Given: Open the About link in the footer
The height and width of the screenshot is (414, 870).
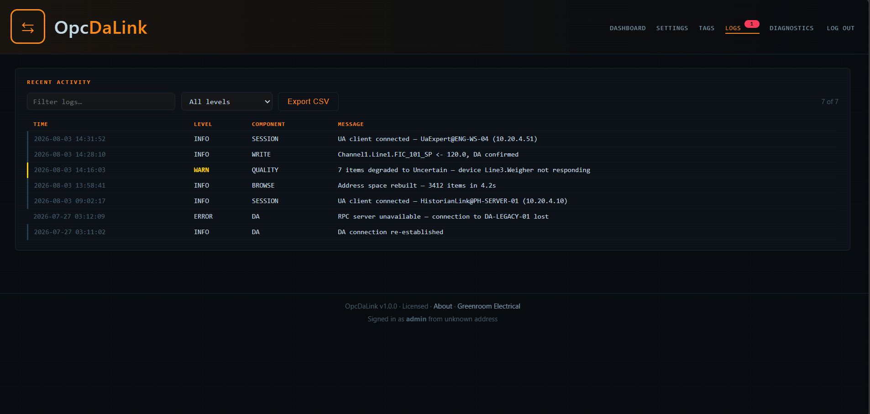Looking at the screenshot, I should coord(443,306).
